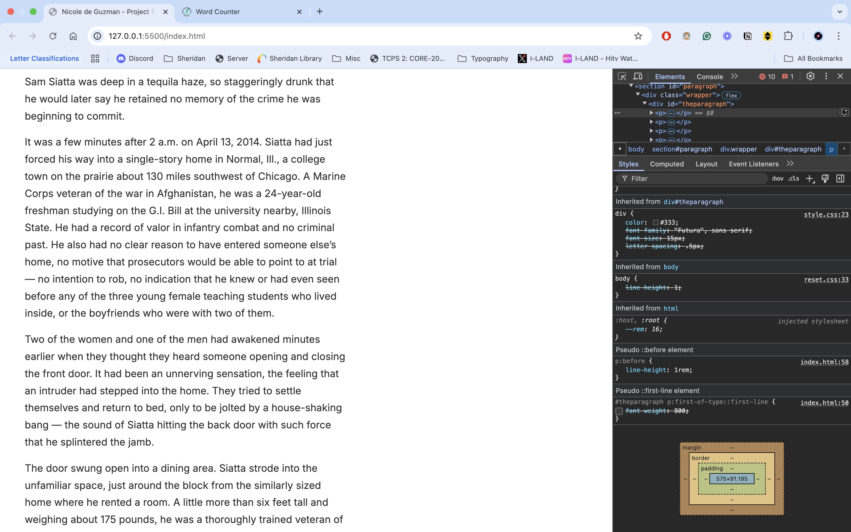
Task: Open DevTools settings gear
Action: pos(810,76)
